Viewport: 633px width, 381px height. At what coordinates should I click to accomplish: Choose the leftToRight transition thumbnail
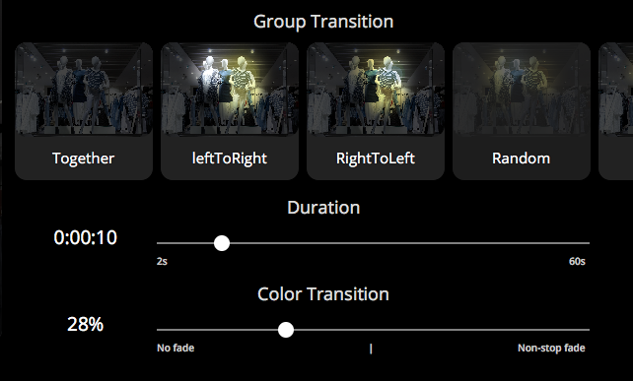[x=230, y=90]
